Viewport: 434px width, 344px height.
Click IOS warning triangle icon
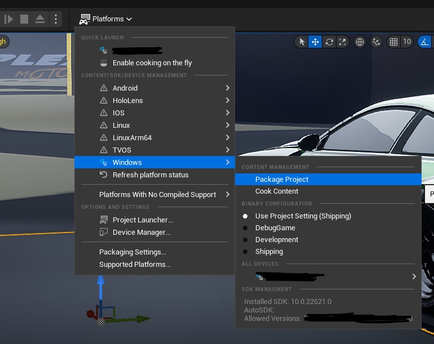pyautogui.click(x=104, y=113)
